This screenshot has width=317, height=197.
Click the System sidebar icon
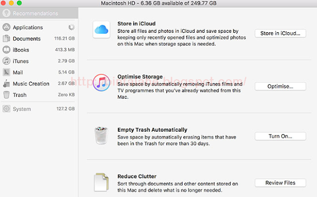(x=6, y=109)
